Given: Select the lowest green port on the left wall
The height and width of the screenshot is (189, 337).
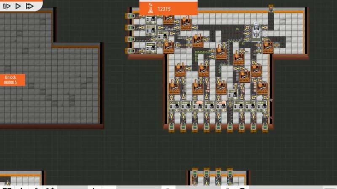Looking at the screenshot, I should point(130,51).
